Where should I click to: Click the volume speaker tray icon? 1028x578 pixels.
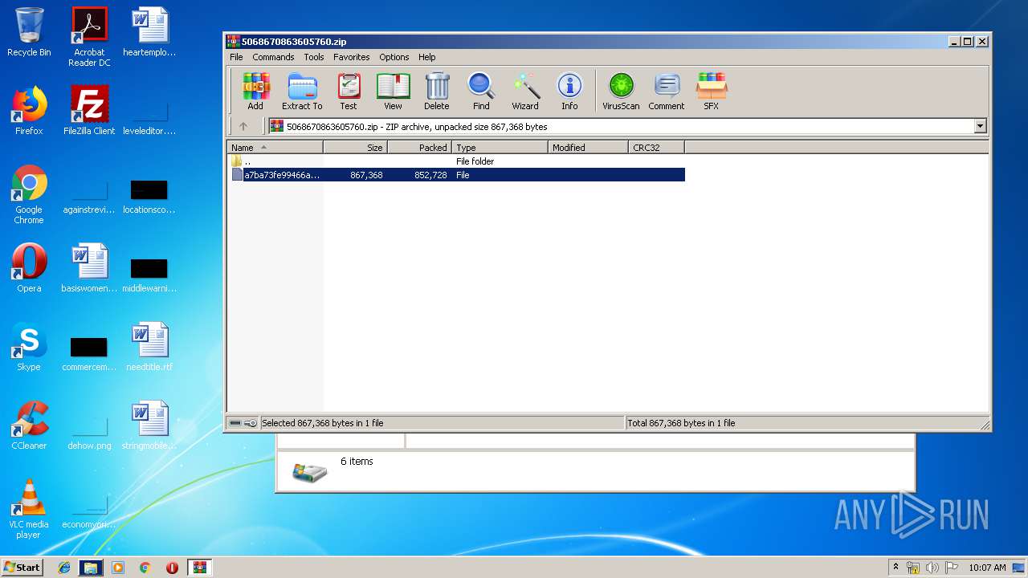932,568
